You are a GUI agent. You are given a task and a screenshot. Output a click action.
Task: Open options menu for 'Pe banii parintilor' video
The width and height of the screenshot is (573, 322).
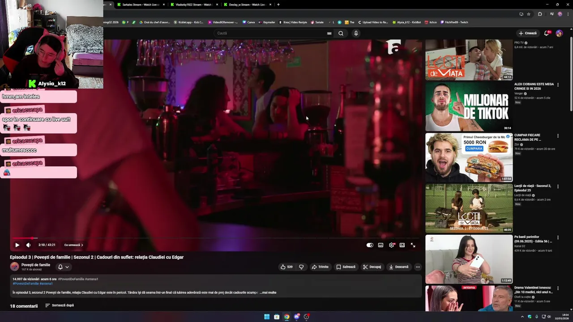pyautogui.click(x=558, y=237)
